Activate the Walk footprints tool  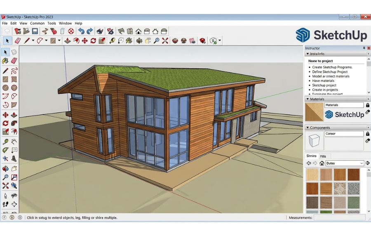(x=5, y=204)
